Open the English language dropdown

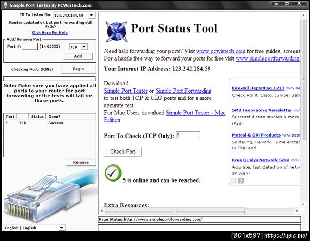[x=61, y=228]
